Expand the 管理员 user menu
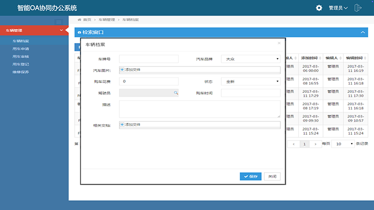374x210 pixels. pos(338,8)
